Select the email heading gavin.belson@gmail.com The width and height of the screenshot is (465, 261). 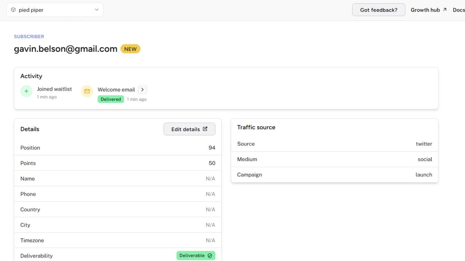pos(65,49)
